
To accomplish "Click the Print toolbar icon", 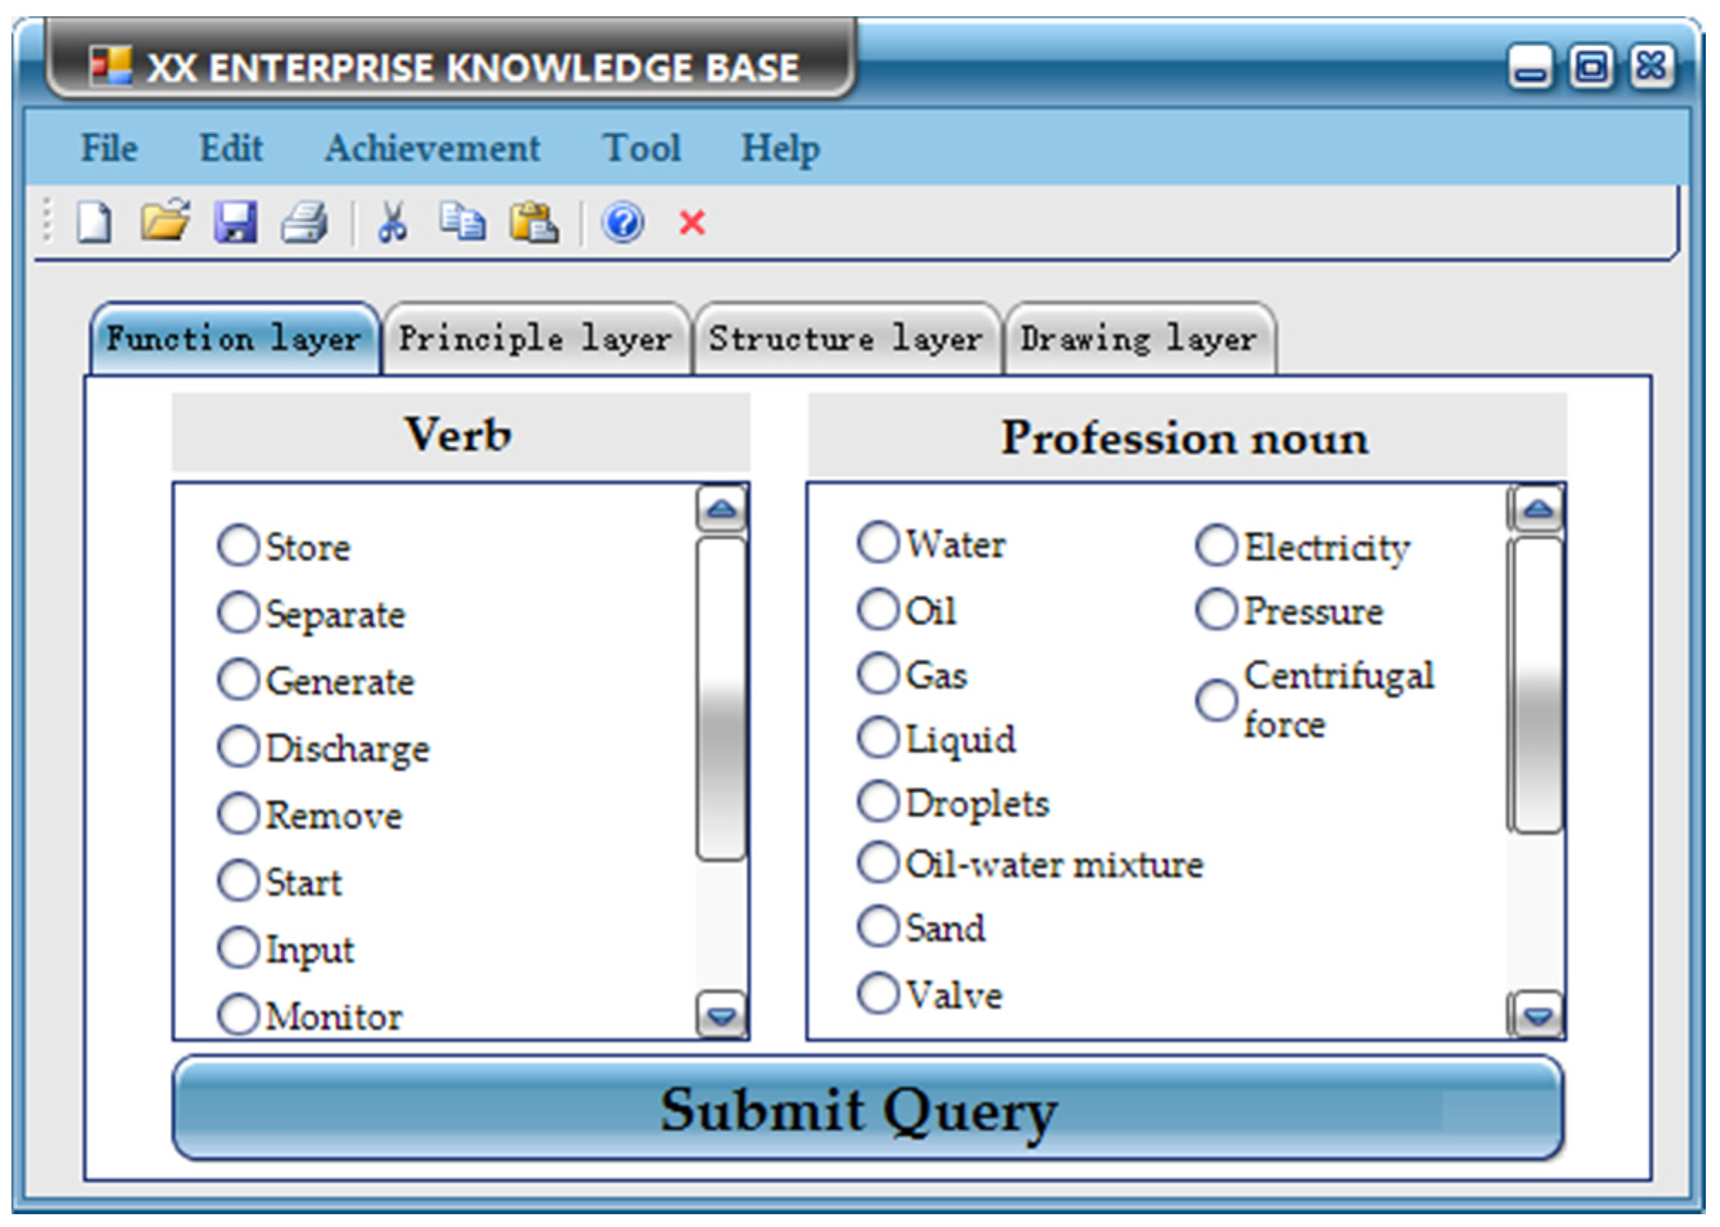I will click(305, 223).
